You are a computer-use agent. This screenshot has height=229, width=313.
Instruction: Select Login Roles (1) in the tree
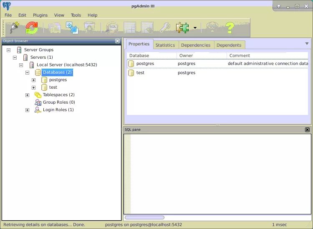point(58,110)
